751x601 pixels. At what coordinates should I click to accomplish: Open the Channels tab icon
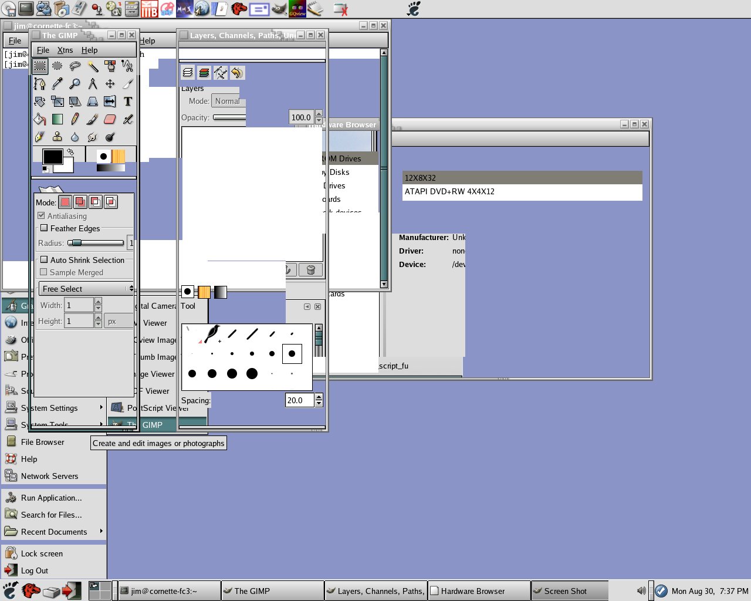204,73
